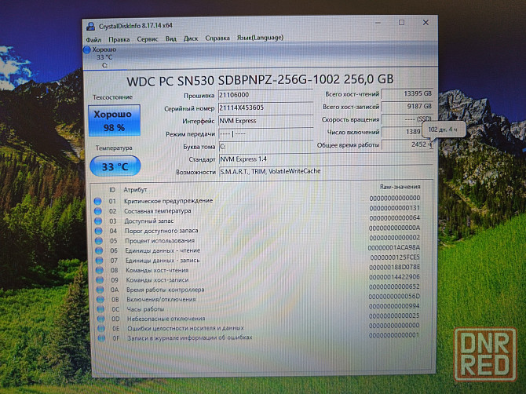Click the Стандарт field NVM Express 1.4

tap(325, 159)
